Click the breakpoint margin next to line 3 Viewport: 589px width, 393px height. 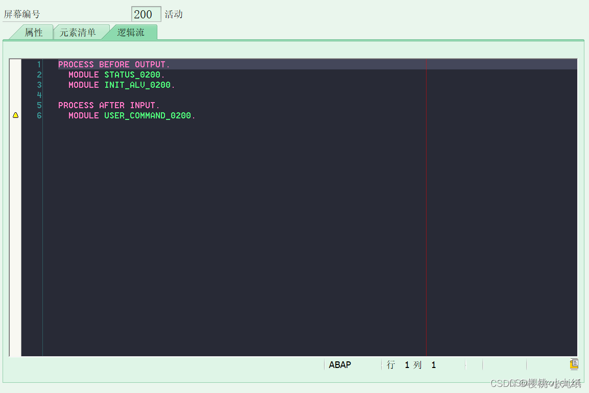click(x=15, y=85)
